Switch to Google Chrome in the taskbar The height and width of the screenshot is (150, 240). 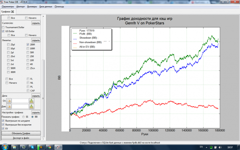(50, 147)
